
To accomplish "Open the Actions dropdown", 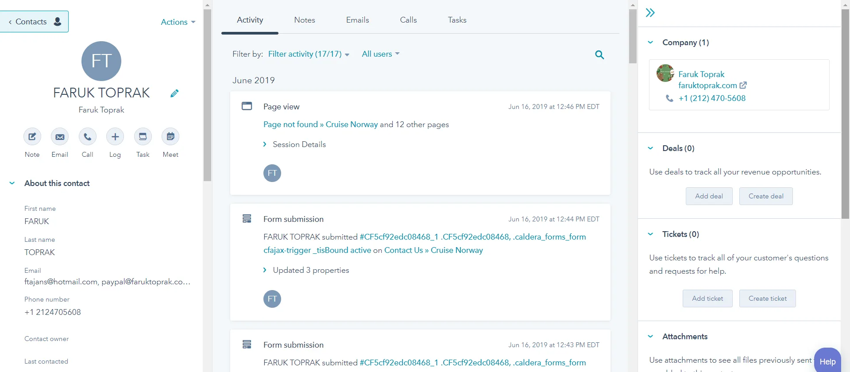I will [x=178, y=22].
